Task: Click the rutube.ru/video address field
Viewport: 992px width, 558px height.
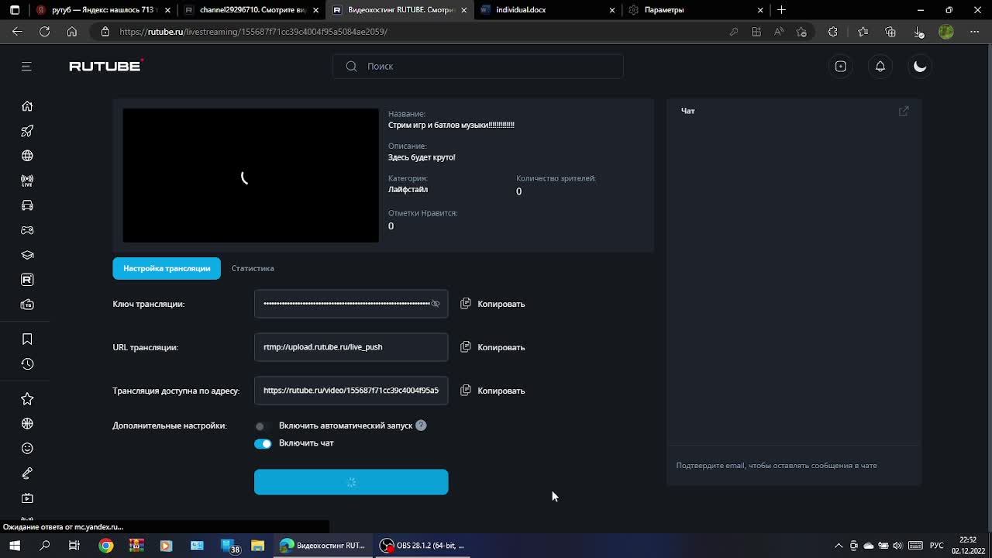Action: (x=351, y=391)
